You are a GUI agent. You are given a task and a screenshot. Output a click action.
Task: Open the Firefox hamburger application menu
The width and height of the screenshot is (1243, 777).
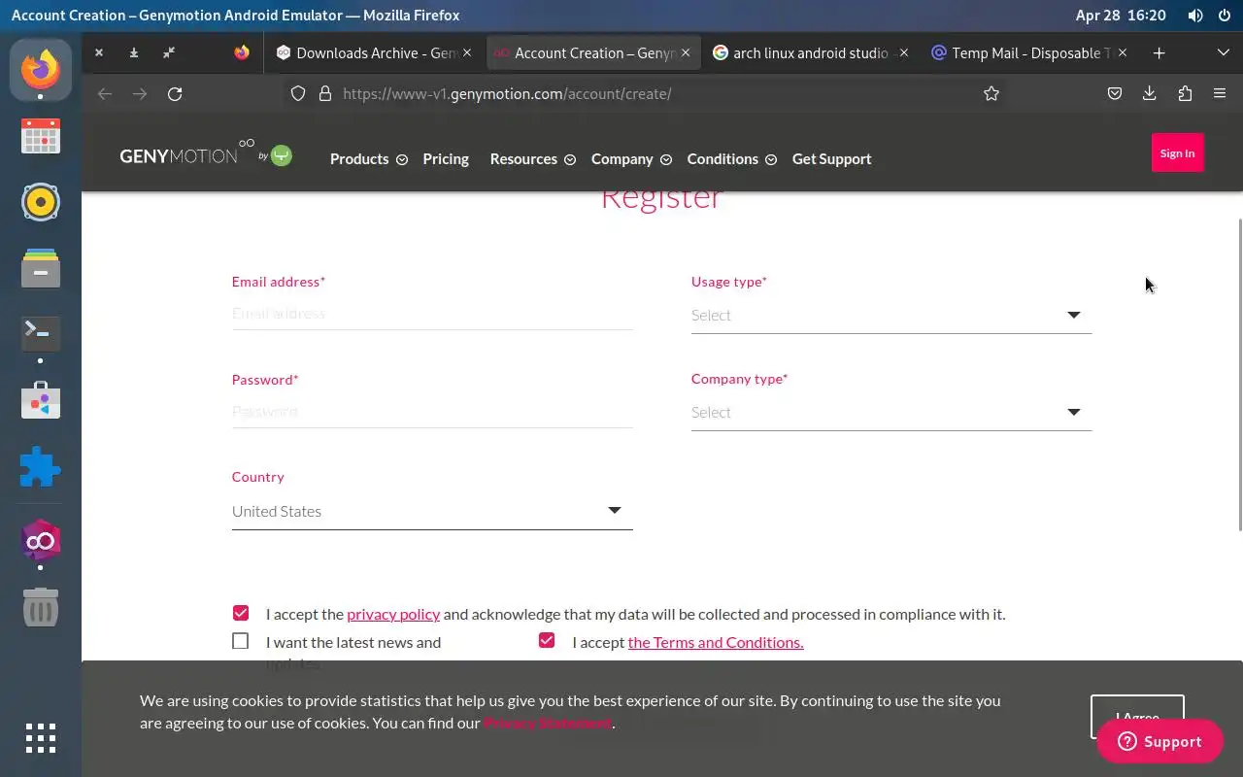pyautogui.click(x=1220, y=94)
